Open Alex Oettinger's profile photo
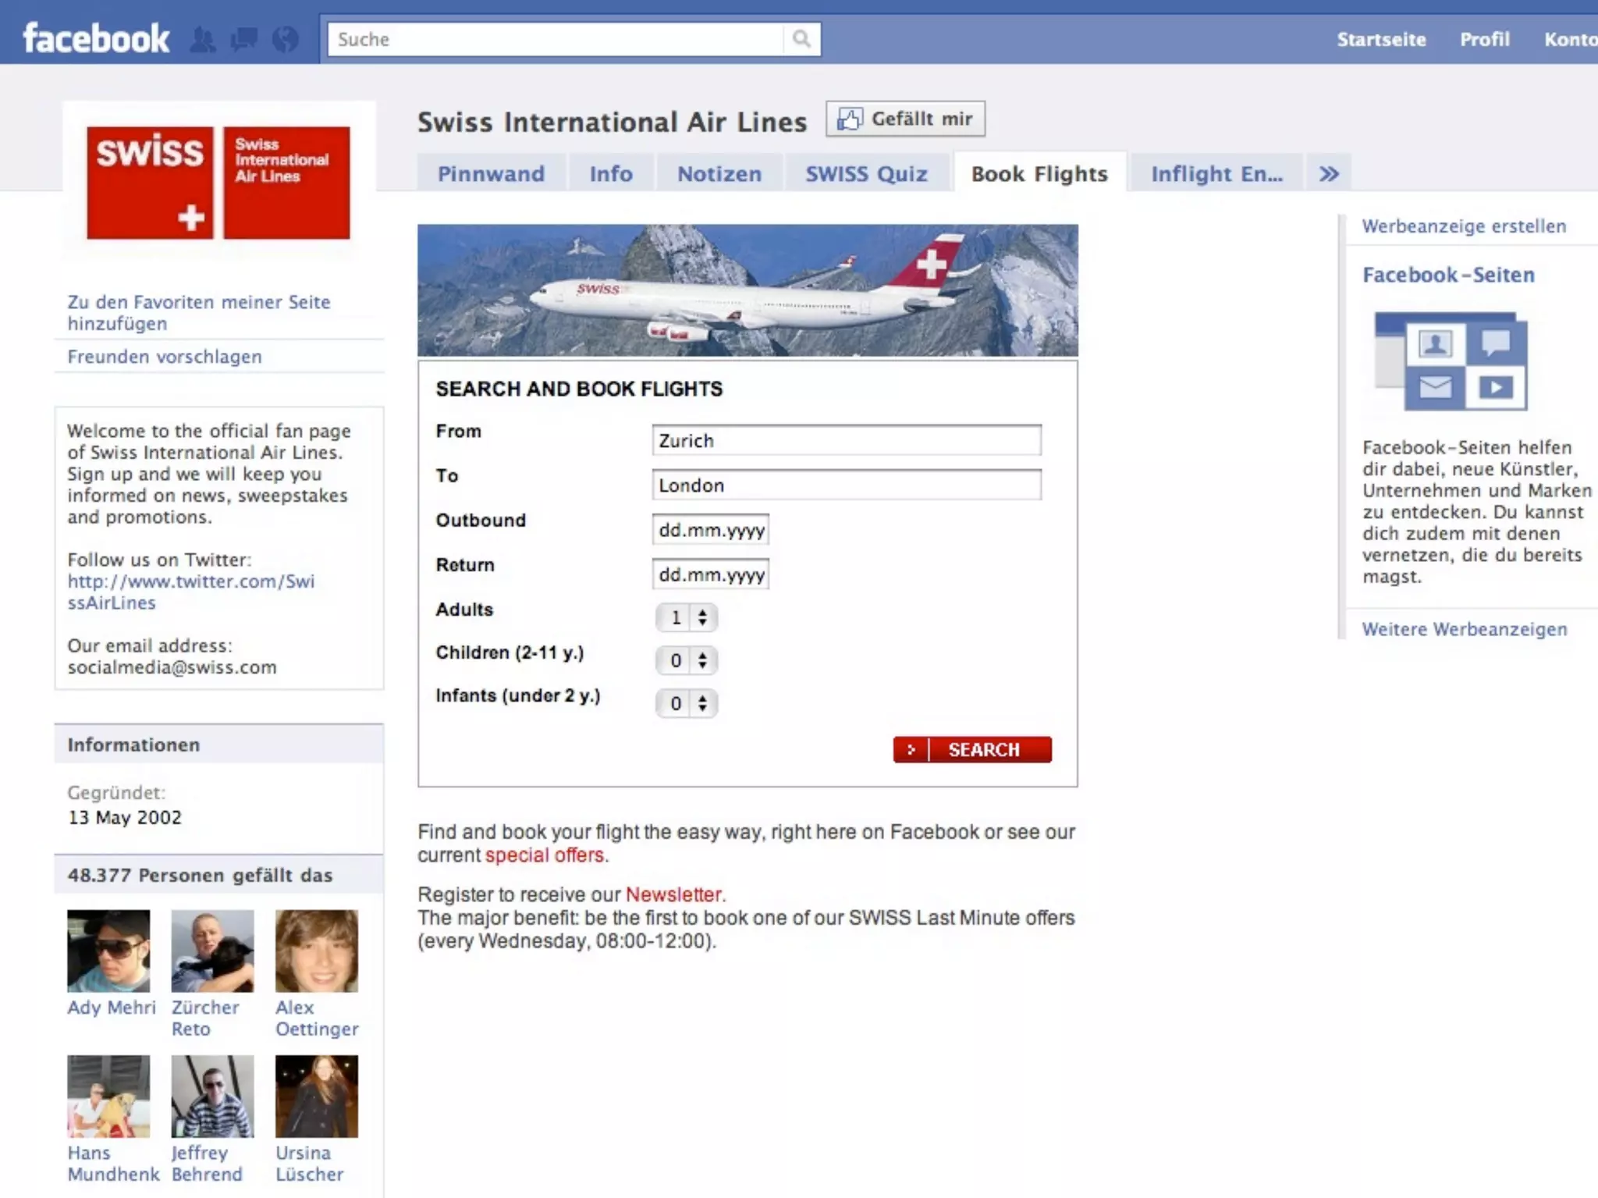This screenshot has width=1598, height=1198. tap(316, 951)
